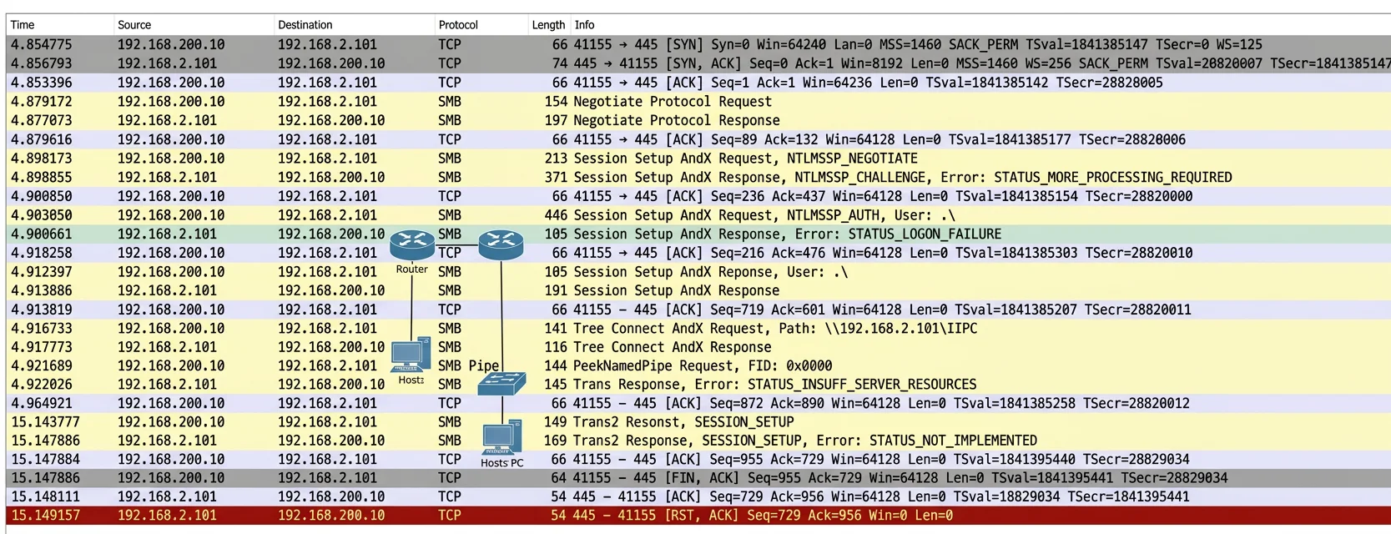
Task: Click the Host computer icon below Router
Action: (411, 355)
